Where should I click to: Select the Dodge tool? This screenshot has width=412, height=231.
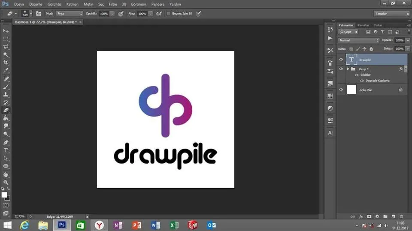(x=6, y=134)
